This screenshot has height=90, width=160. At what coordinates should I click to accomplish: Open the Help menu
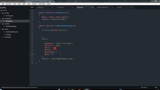click(x=49, y=4)
